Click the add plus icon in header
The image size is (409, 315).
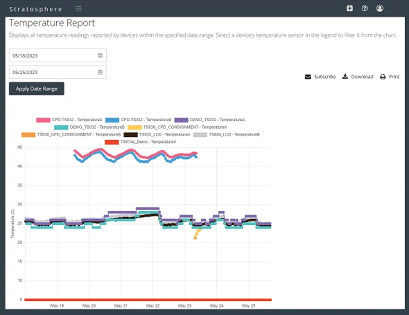[x=350, y=8]
